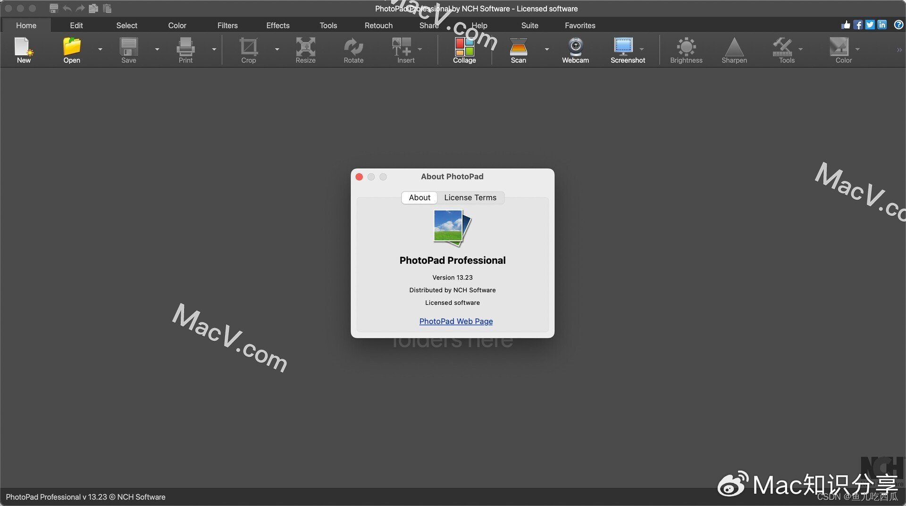Click the Save toolbar icon

pyautogui.click(x=128, y=50)
